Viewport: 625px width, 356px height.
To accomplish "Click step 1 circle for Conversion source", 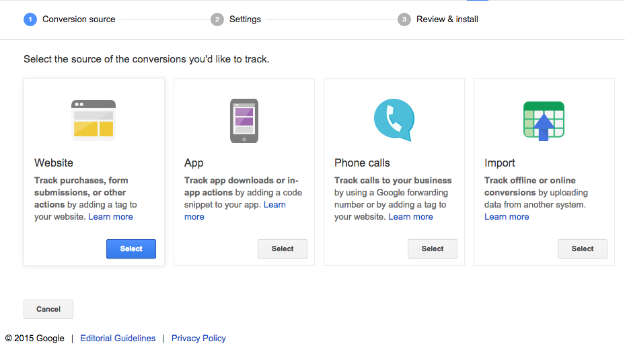I will click(x=30, y=19).
